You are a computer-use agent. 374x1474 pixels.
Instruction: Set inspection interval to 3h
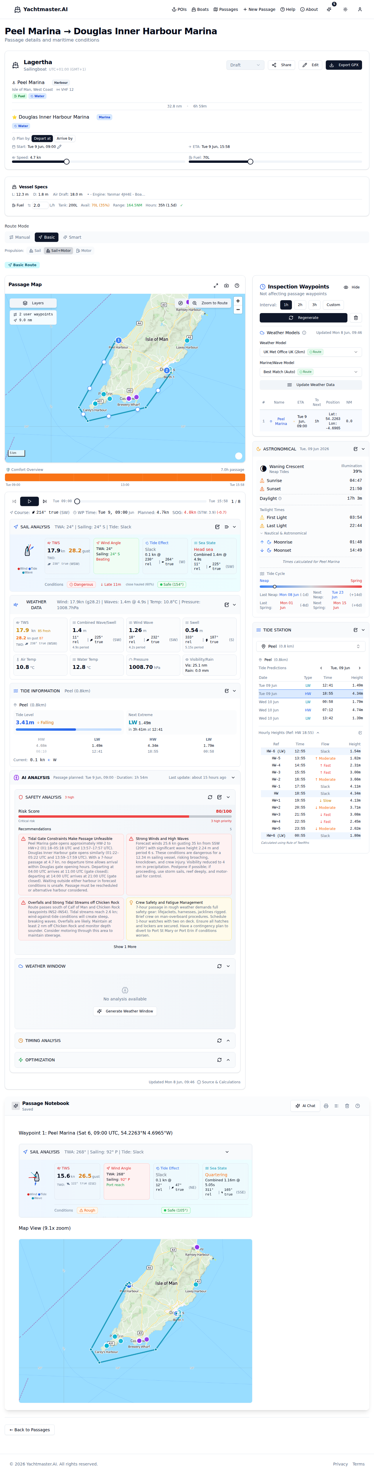tap(315, 305)
